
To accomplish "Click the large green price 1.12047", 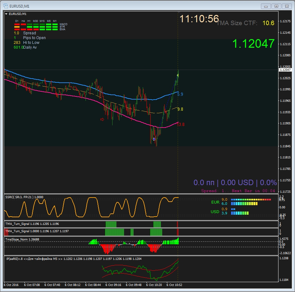I will 253,44.
